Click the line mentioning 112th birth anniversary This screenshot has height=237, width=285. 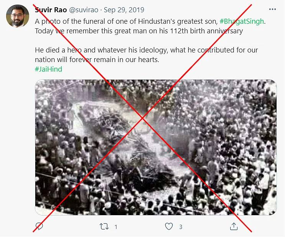click(x=139, y=31)
